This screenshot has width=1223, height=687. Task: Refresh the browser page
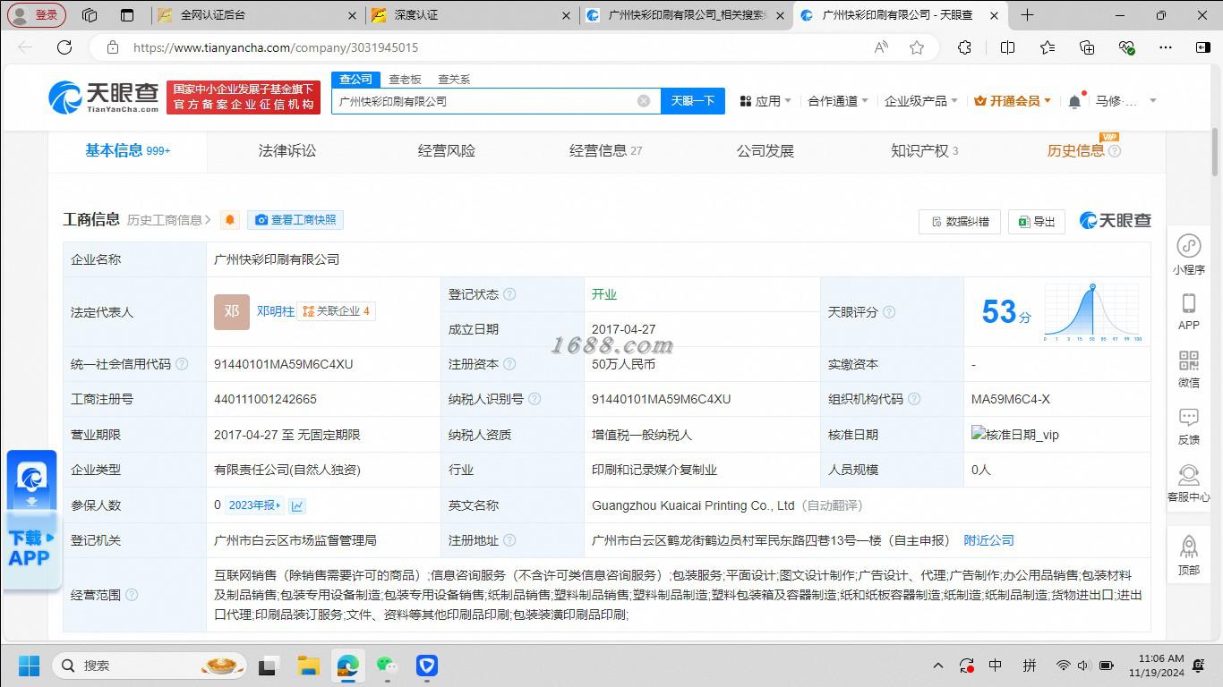pos(64,47)
